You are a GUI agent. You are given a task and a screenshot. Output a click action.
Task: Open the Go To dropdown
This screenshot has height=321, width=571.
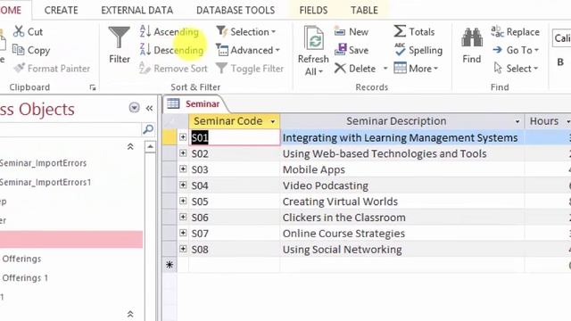515,50
